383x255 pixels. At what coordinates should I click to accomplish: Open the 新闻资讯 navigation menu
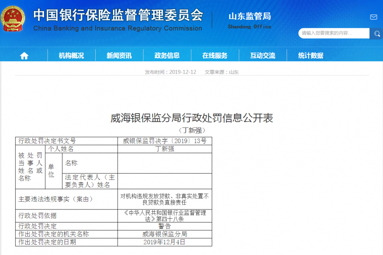tap(119, 55)
